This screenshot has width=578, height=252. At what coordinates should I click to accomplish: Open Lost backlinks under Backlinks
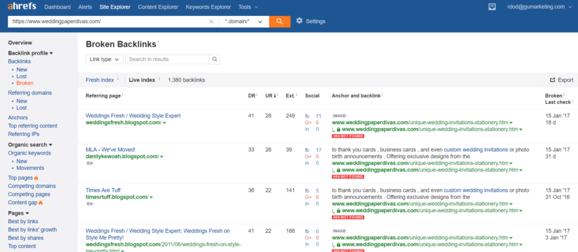21,76
